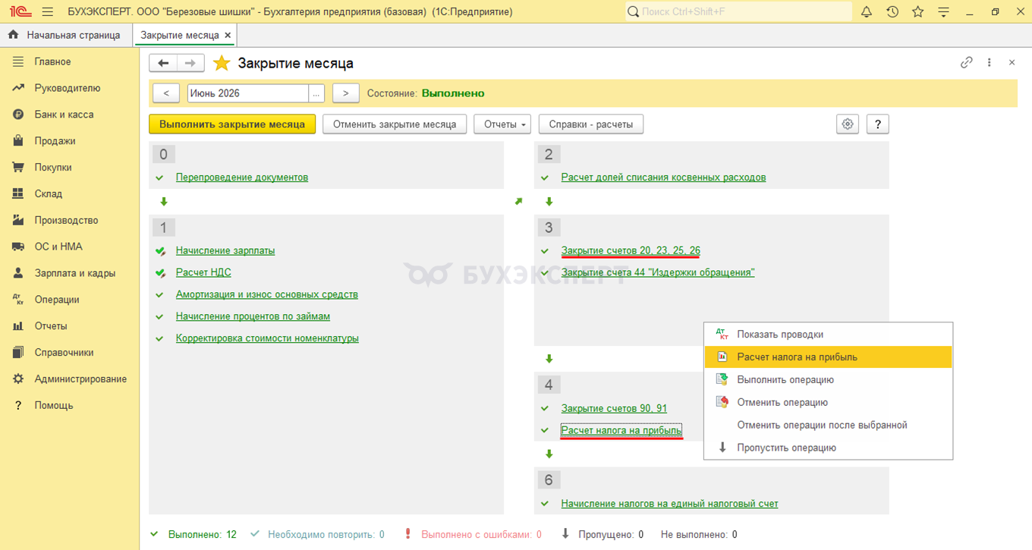Go to previous month with < button
This screenshot has width=1032, height=550.
(166, 93)
